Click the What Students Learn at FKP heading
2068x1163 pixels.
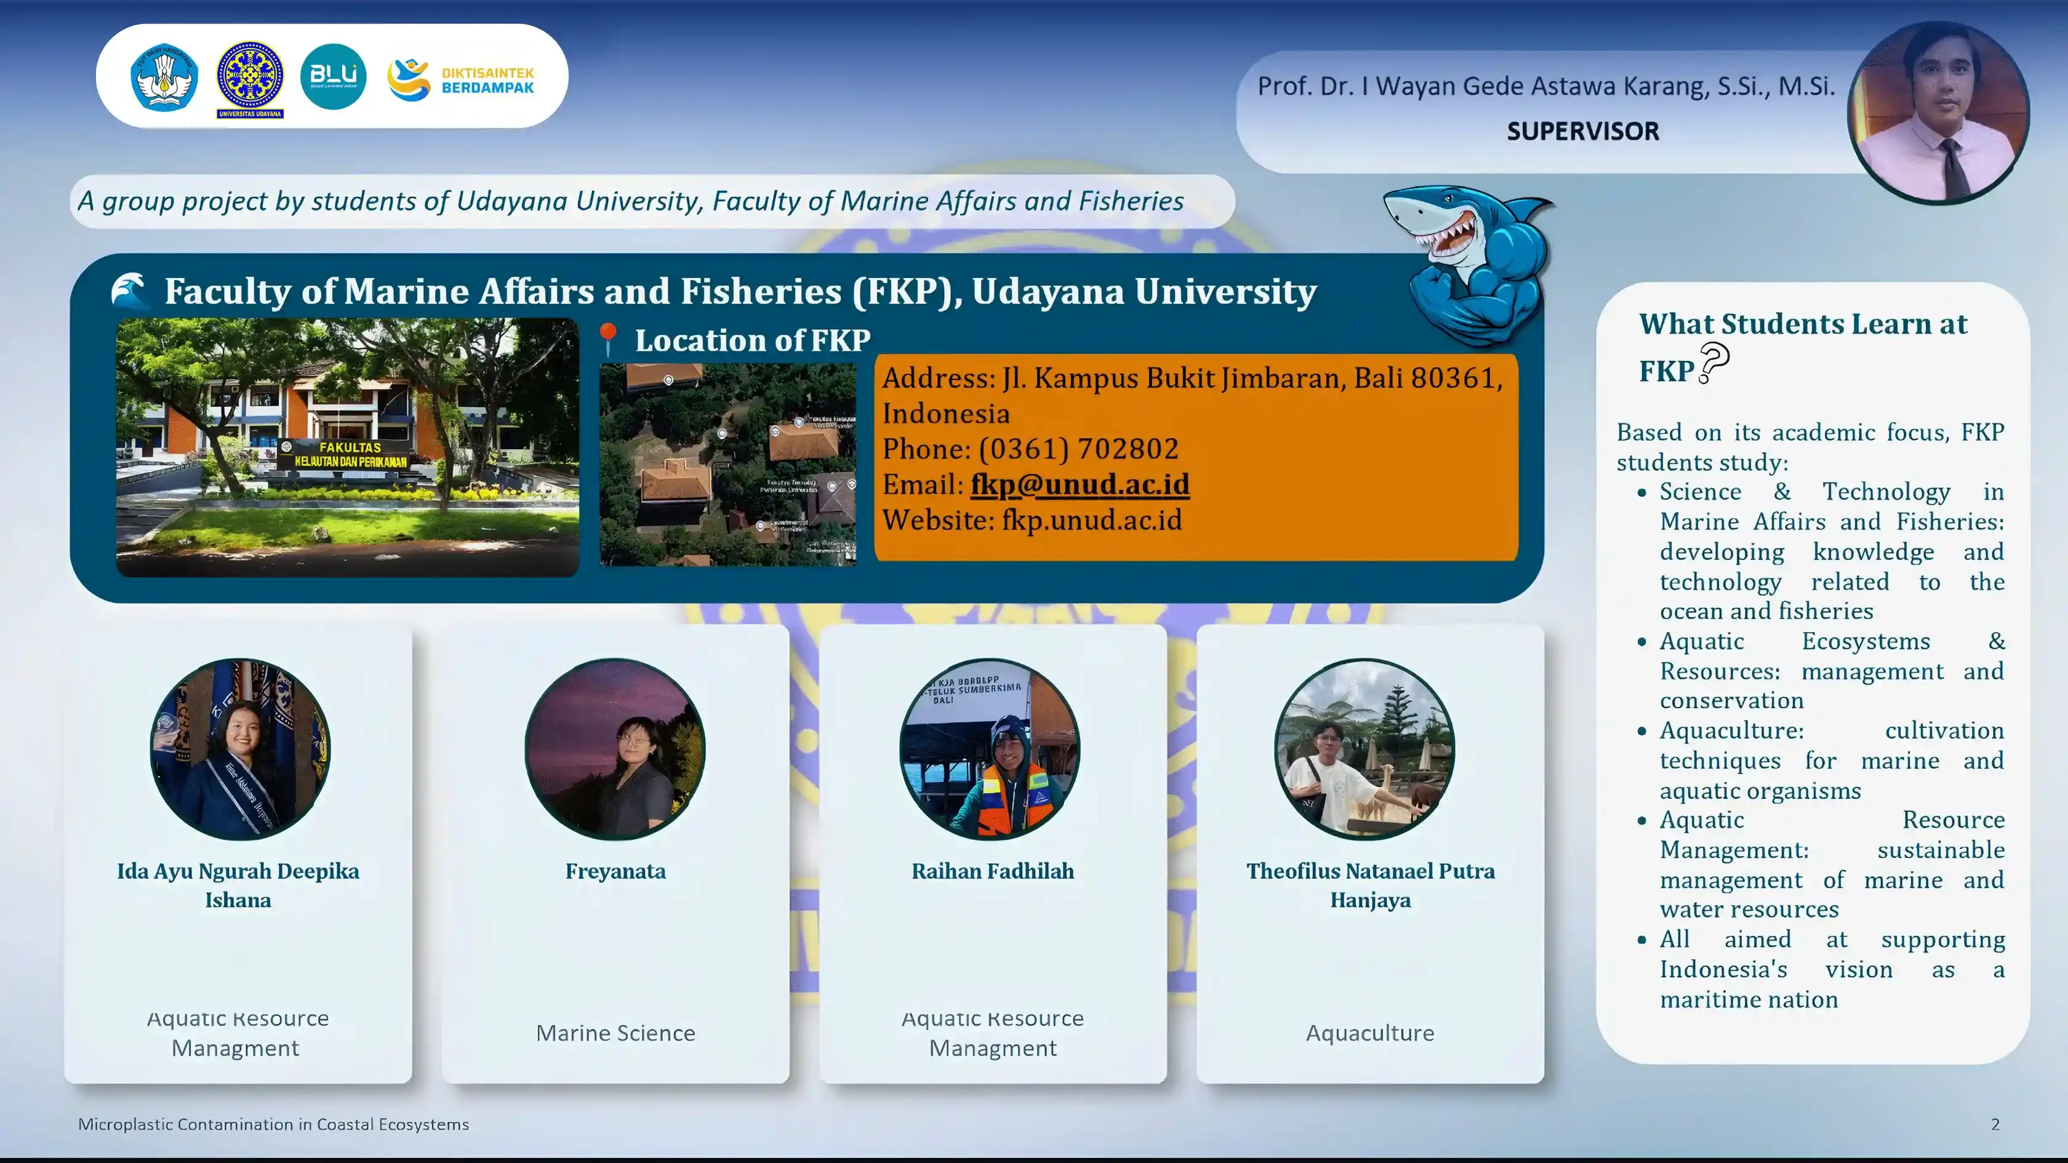pos(1803,346)
